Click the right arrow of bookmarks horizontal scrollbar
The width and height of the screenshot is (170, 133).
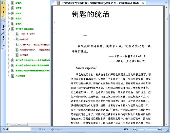click(48, 125)
